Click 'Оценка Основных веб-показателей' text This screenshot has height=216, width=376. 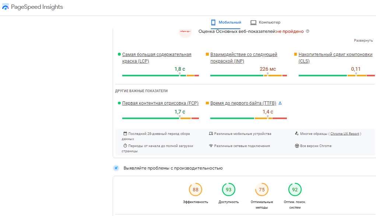pyautogui.click(x=237, y=31)
